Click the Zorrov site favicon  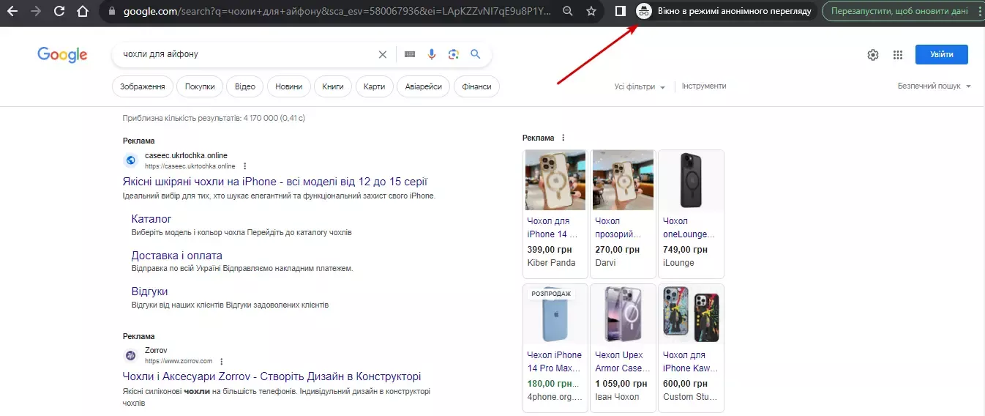pos(131,355)
